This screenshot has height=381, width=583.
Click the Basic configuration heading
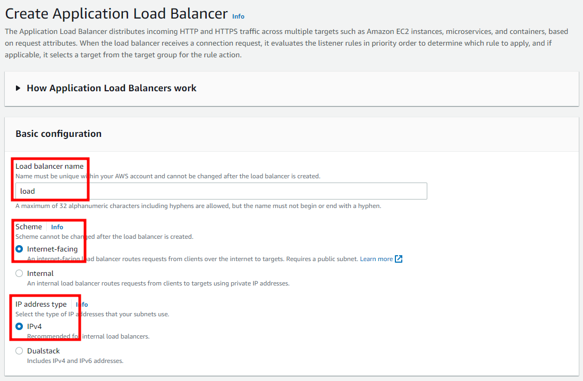[x=58, y=134]
